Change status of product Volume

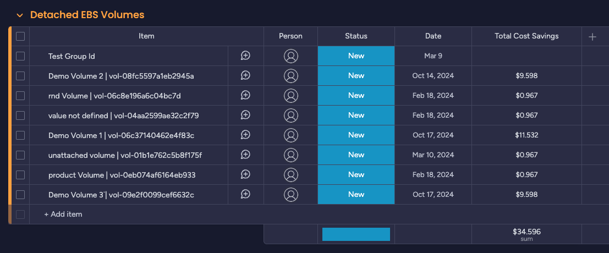[356, 175]
